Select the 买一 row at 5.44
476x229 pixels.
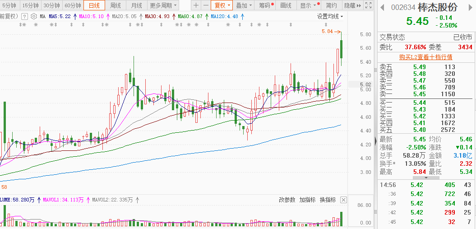(x=425, y=103)
